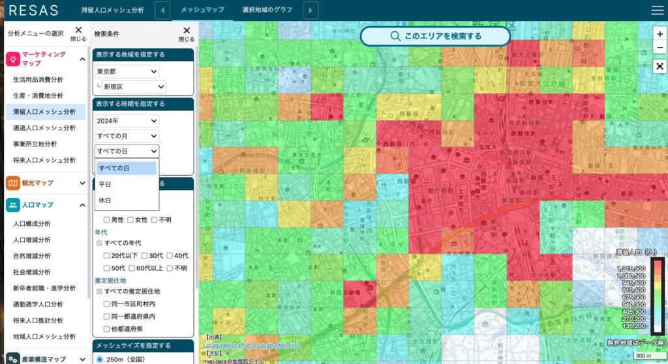Open the 2024年 year dropdown
The image size is (668, 364).
(127, 121)
